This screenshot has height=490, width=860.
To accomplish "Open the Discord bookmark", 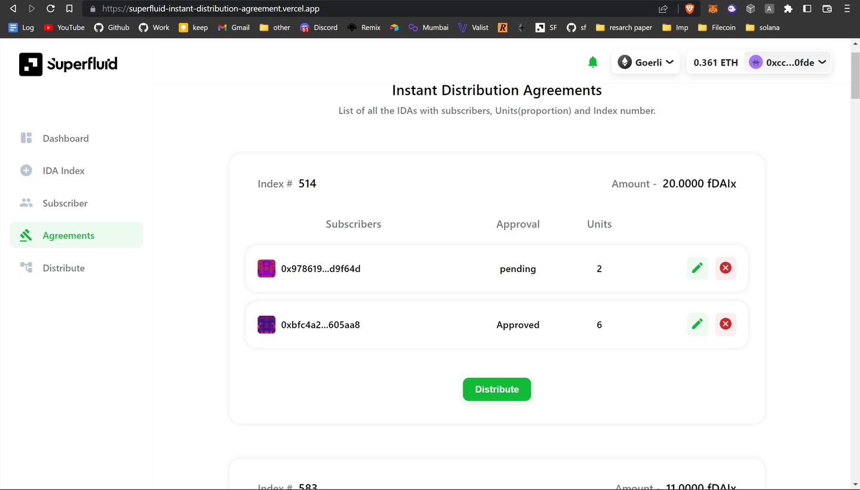I will coord(319,27).
